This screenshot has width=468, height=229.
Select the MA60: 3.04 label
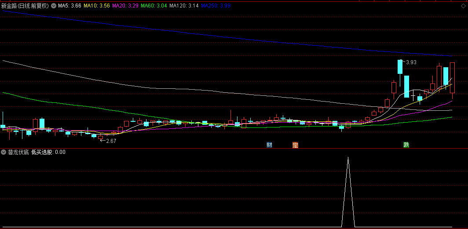[154, 6]
